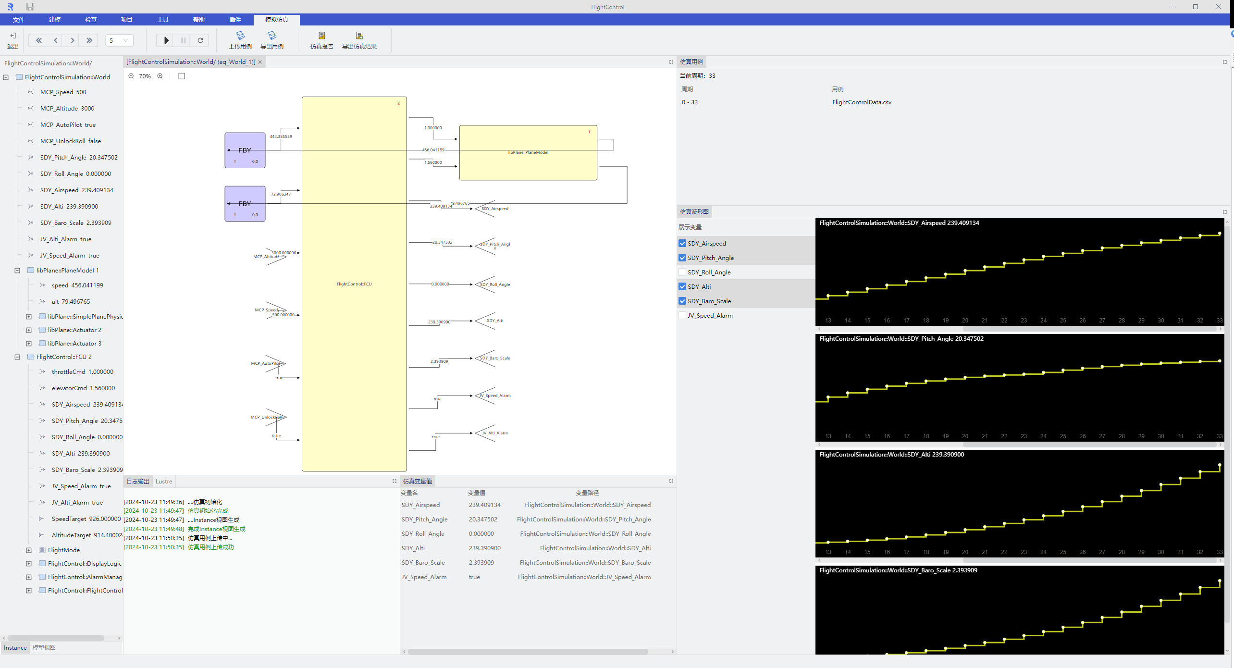Pause the running simulation
This screenshot has width=1234, height=668.
coord(183,40)
